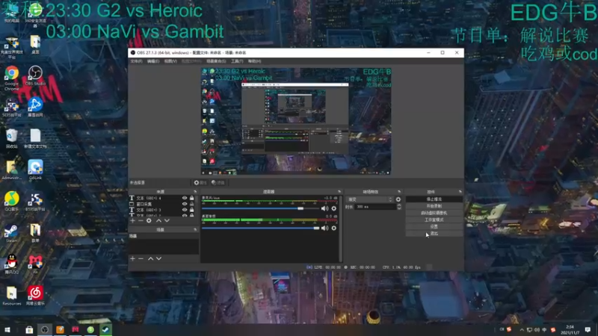Open QQ Music desktop icon
Image resolution: width=598 pixels, height=336 pixels.
[x=11, y=202]
